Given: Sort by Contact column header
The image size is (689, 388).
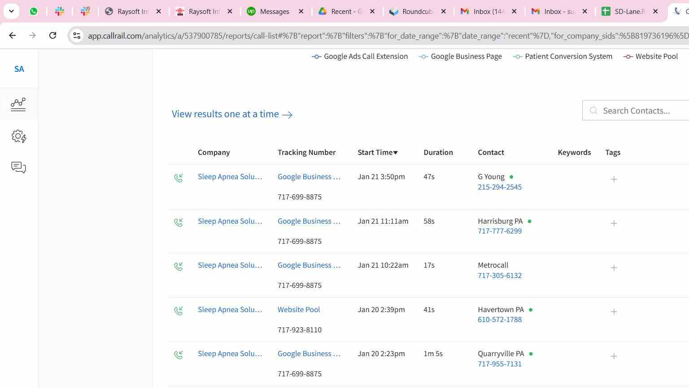Looking at the screenshot, I should [491, 153].
